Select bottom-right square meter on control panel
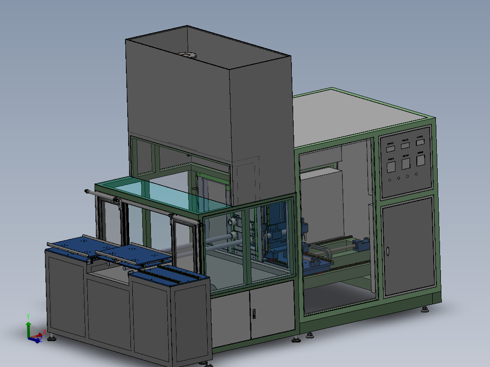Viewport: 490px width, 367px height. click(420, 160)
